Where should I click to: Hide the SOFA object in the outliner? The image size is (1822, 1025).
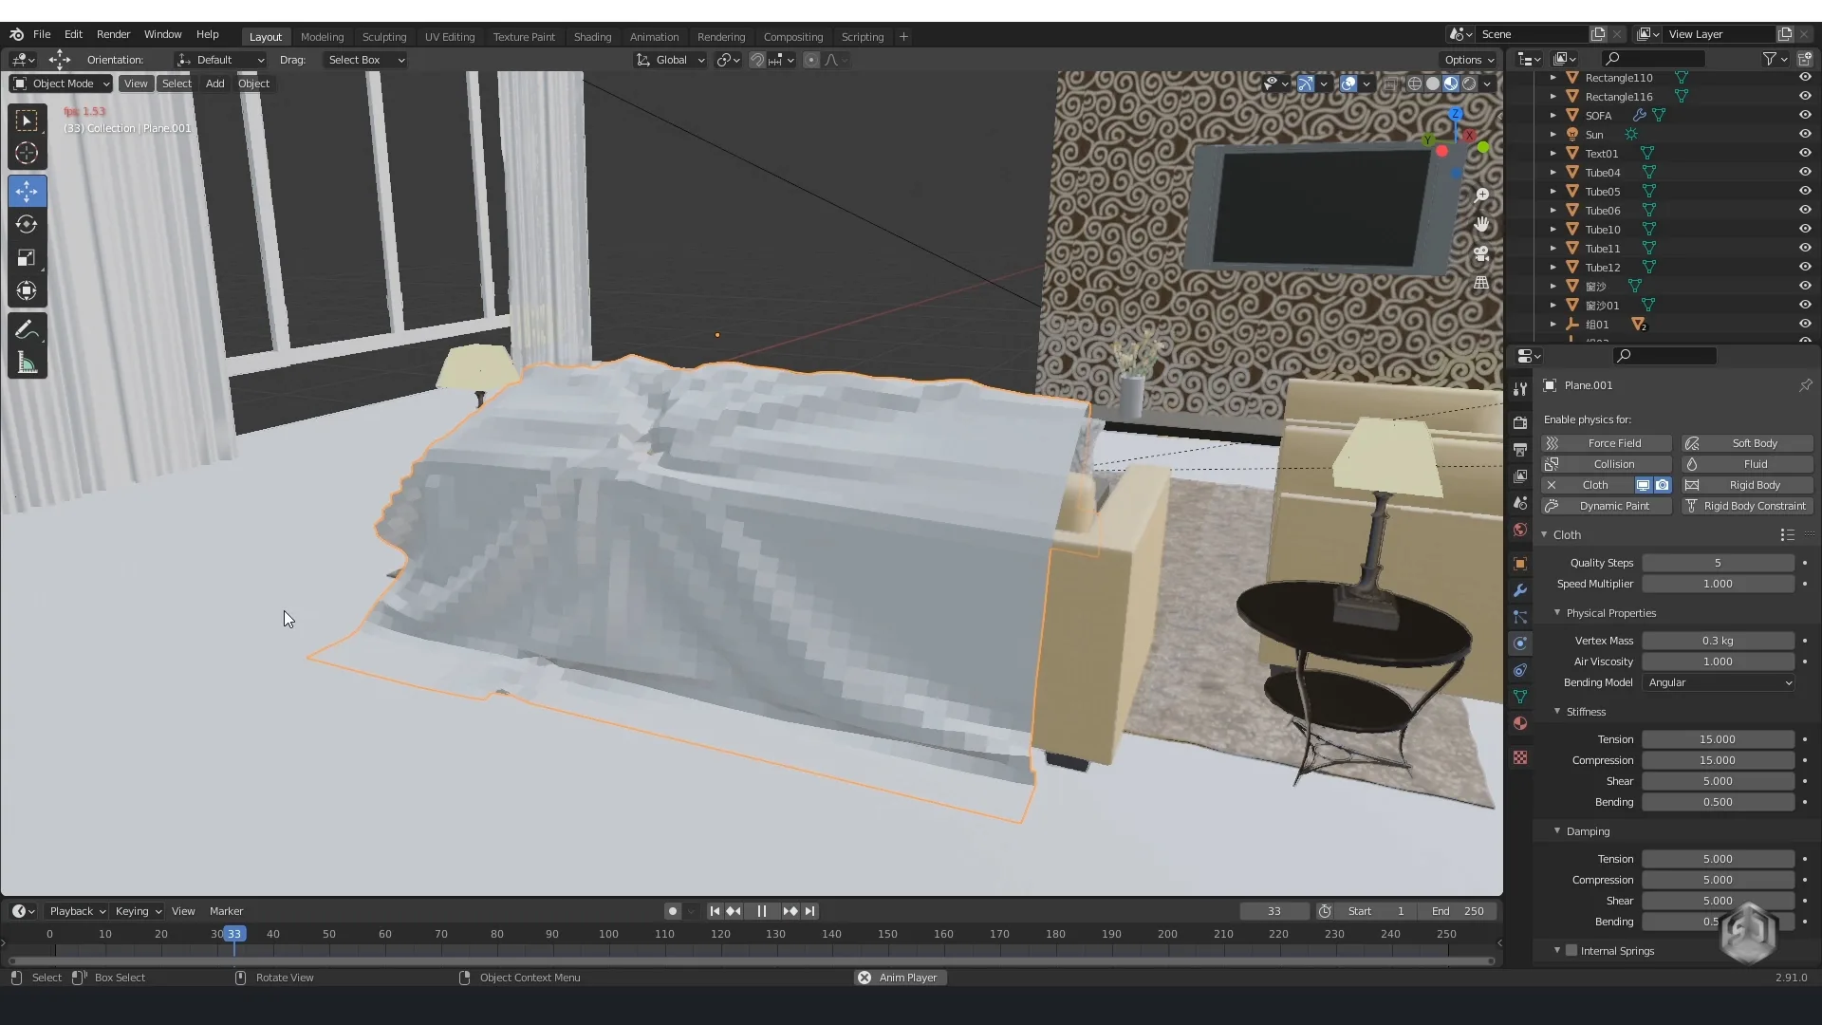pyautogui.click(x=1805, y=115)
